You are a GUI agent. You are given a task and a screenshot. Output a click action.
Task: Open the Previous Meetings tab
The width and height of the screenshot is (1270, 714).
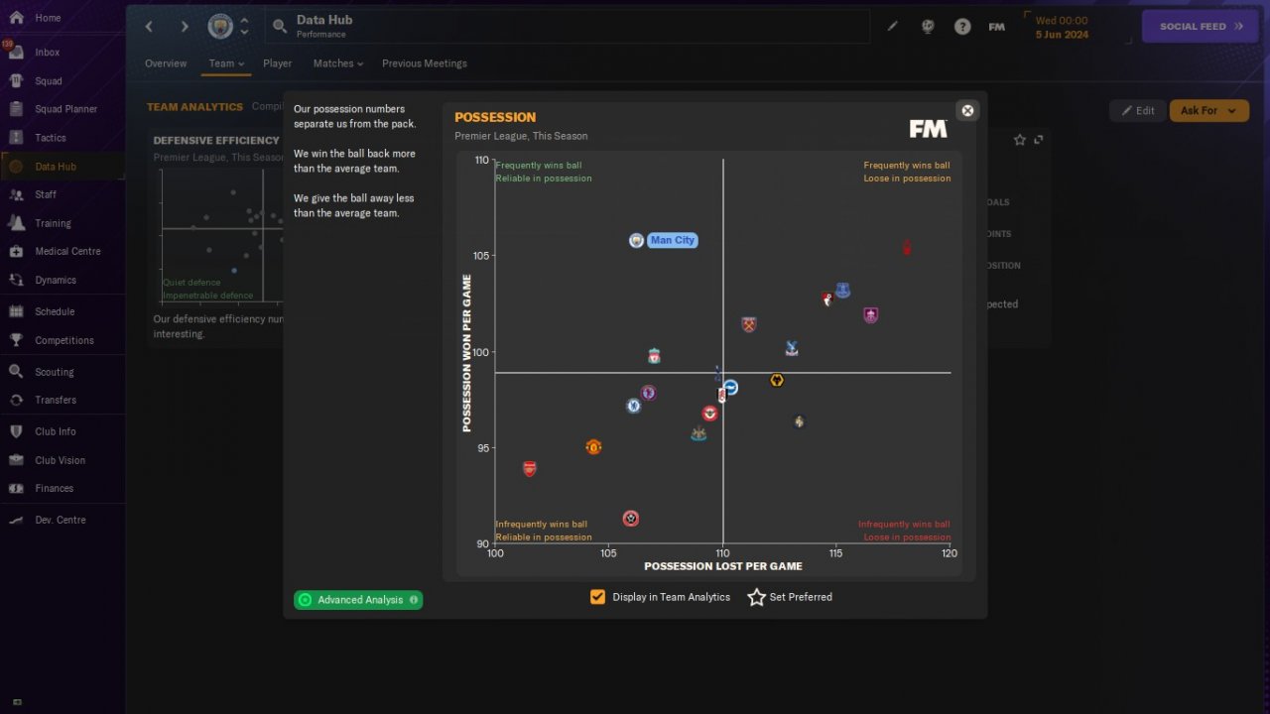click(425, 63)
